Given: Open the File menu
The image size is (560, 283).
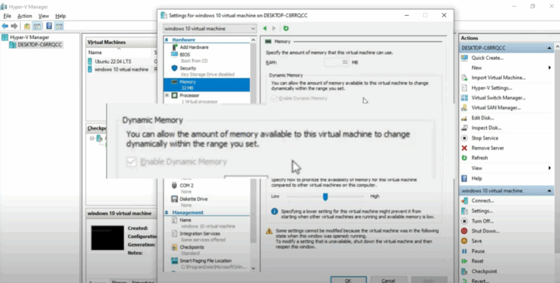Looking at the screenshot, I should coord(7,16).
